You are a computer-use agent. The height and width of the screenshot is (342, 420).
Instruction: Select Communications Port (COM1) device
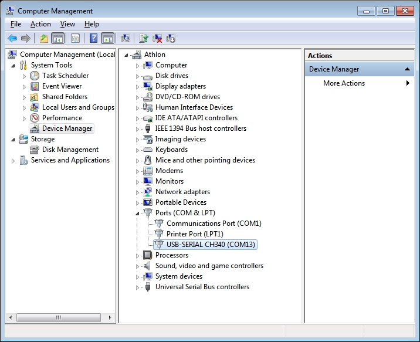(214, 224)
